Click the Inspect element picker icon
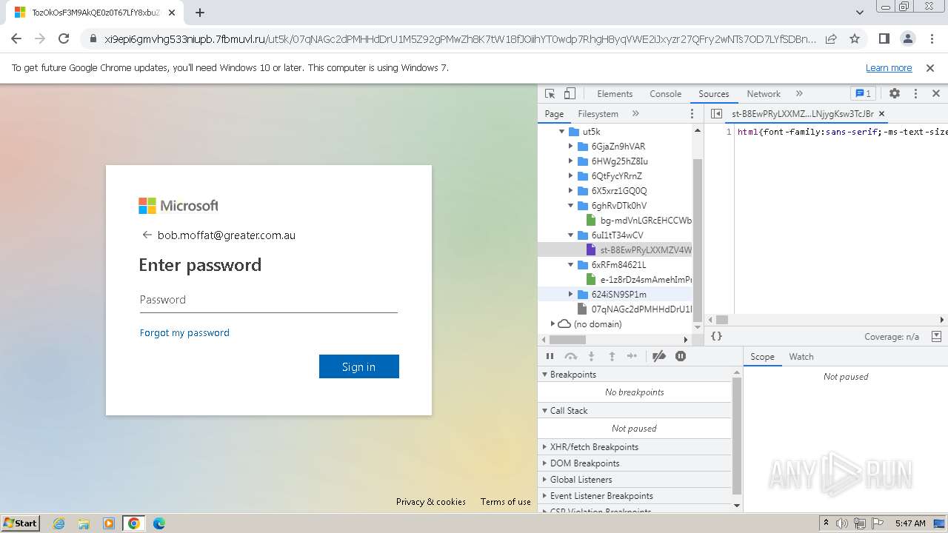Image resolution: width=948 pixels, height=533 pixels. point(550,94)
